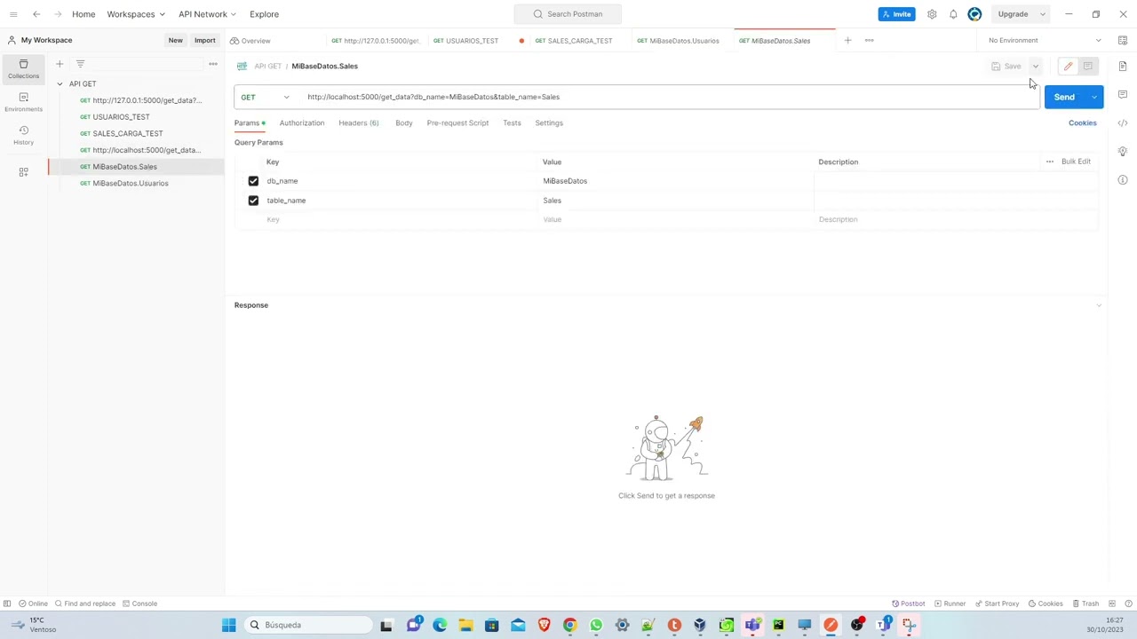Switch to the Headers (6) tab

click(x=358, y=122)
